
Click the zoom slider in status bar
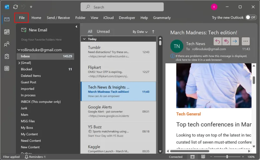click(x=227, y=157)
